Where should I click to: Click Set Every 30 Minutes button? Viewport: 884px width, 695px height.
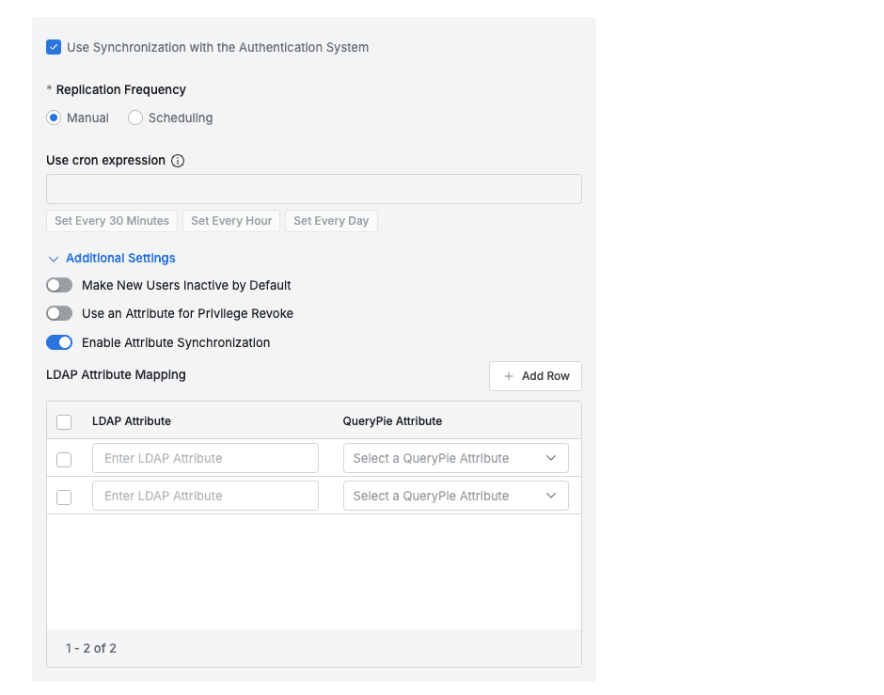(112, 221)
